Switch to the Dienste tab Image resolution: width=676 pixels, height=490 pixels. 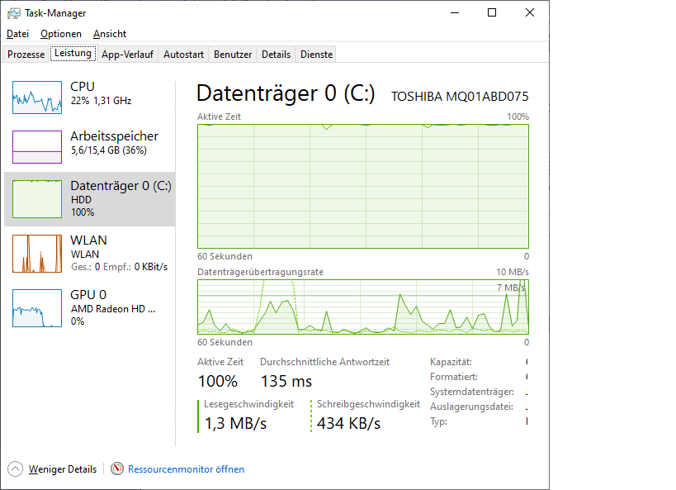(x=316, y=55)
